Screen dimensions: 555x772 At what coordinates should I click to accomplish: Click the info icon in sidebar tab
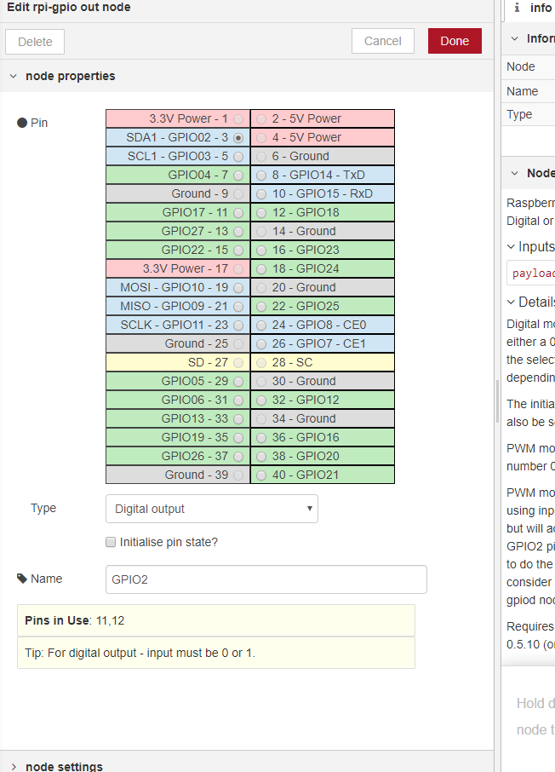(517, 8)
